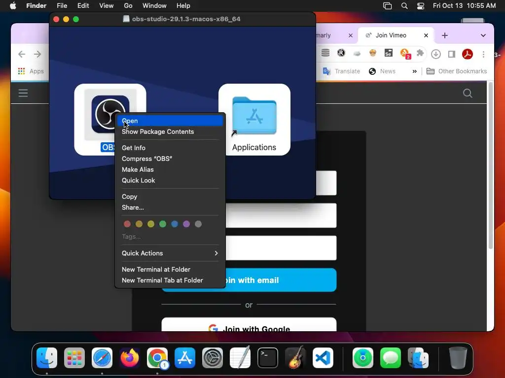Click the Adobe Acrobat extension icon
The width and height of the screenshot is (505, 378).
coord(468,54)
